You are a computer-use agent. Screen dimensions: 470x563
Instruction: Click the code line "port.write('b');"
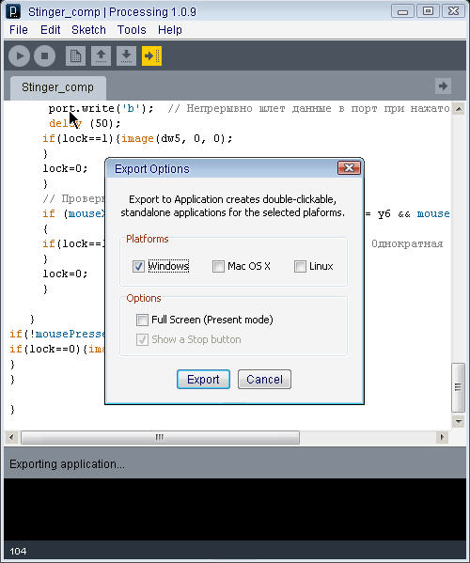coord(102,108)
